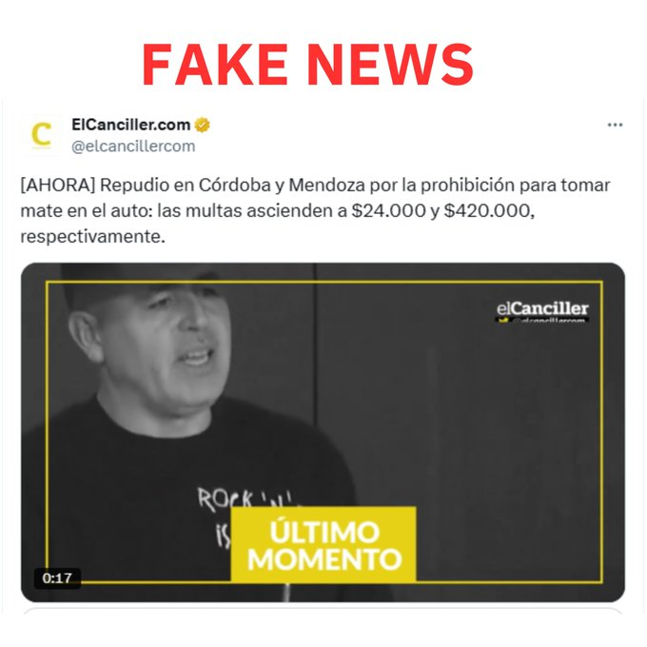
Task: Open the ElCanciller yellow C profile avatar
Action: pos(42,135)
